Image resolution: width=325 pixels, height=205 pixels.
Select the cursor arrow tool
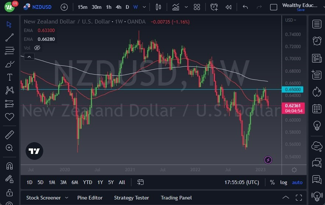9,24
